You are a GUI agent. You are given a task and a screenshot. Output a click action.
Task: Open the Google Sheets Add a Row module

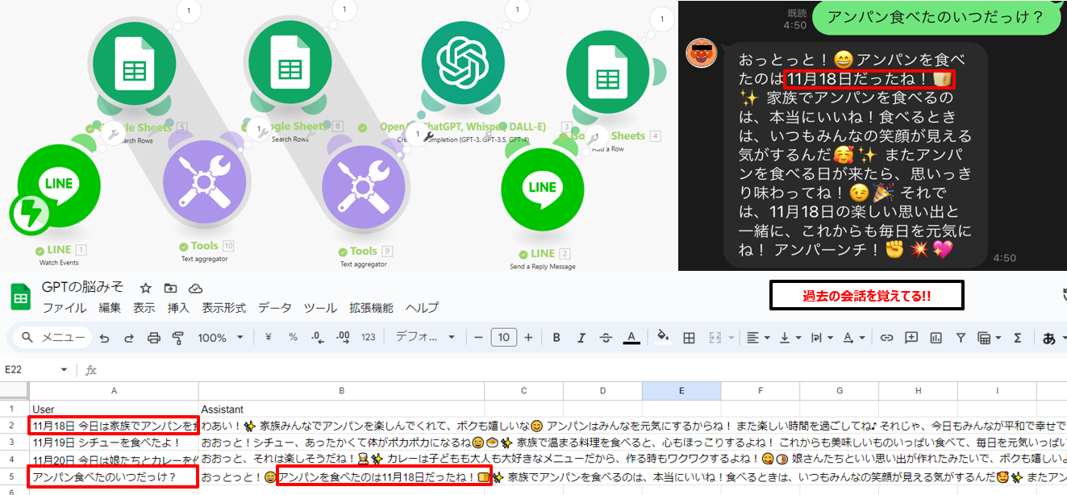(x=608, y=73)
